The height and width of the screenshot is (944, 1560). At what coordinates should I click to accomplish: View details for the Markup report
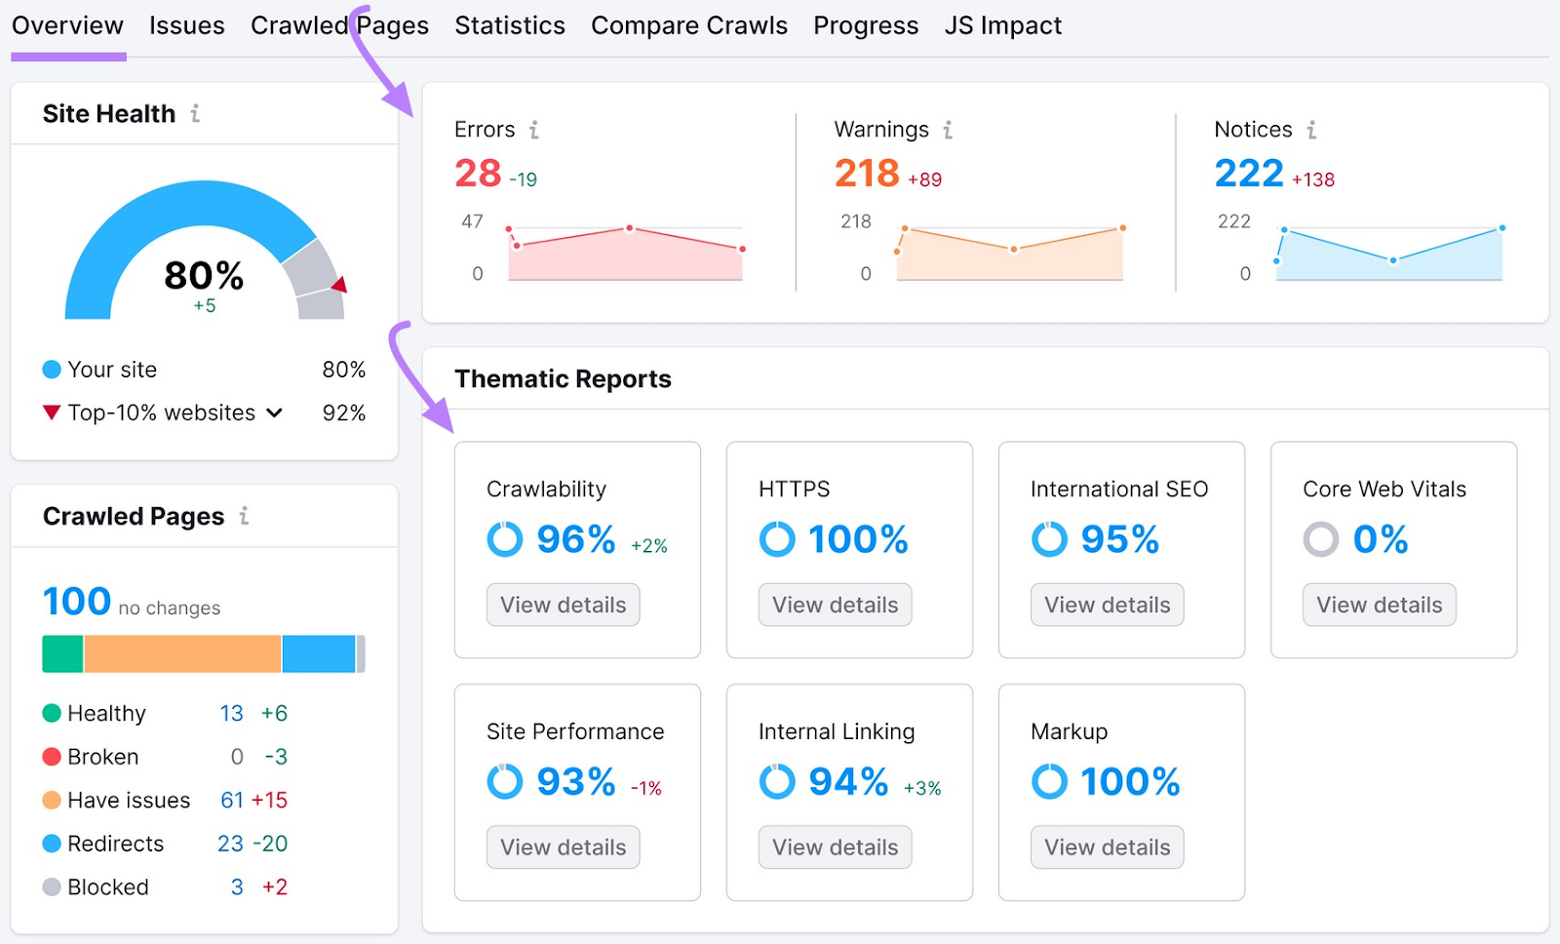pyautogui.click(x=1106, y=846)
